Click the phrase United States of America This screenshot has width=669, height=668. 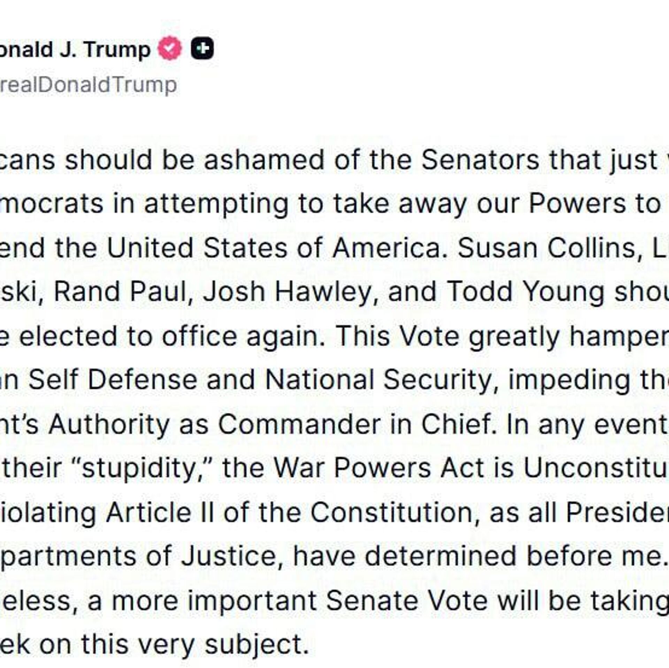pyautogui.click(x=273, y=248)
